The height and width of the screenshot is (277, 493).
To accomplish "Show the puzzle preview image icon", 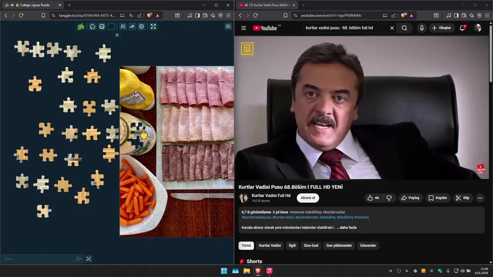I will (102, 27).
